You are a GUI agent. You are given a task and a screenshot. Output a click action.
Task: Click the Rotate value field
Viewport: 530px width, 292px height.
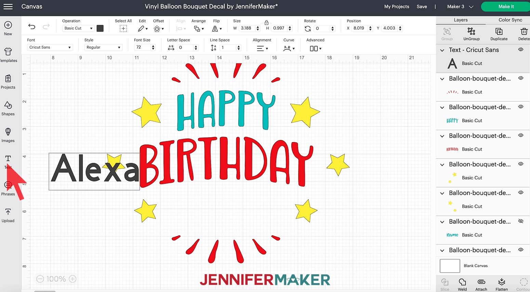click(x=322, y=28)
